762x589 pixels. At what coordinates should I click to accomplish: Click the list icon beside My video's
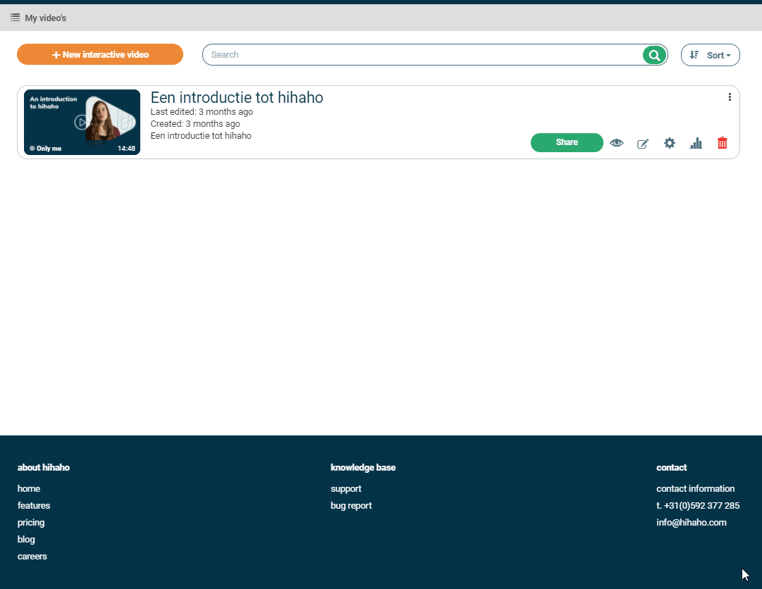coord(15,18)
